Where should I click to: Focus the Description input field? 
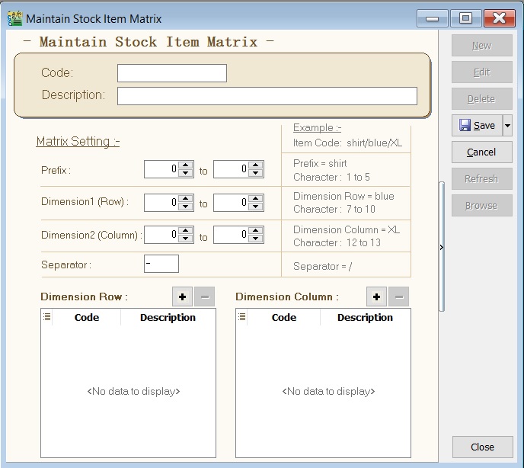[x=267, y=96]
